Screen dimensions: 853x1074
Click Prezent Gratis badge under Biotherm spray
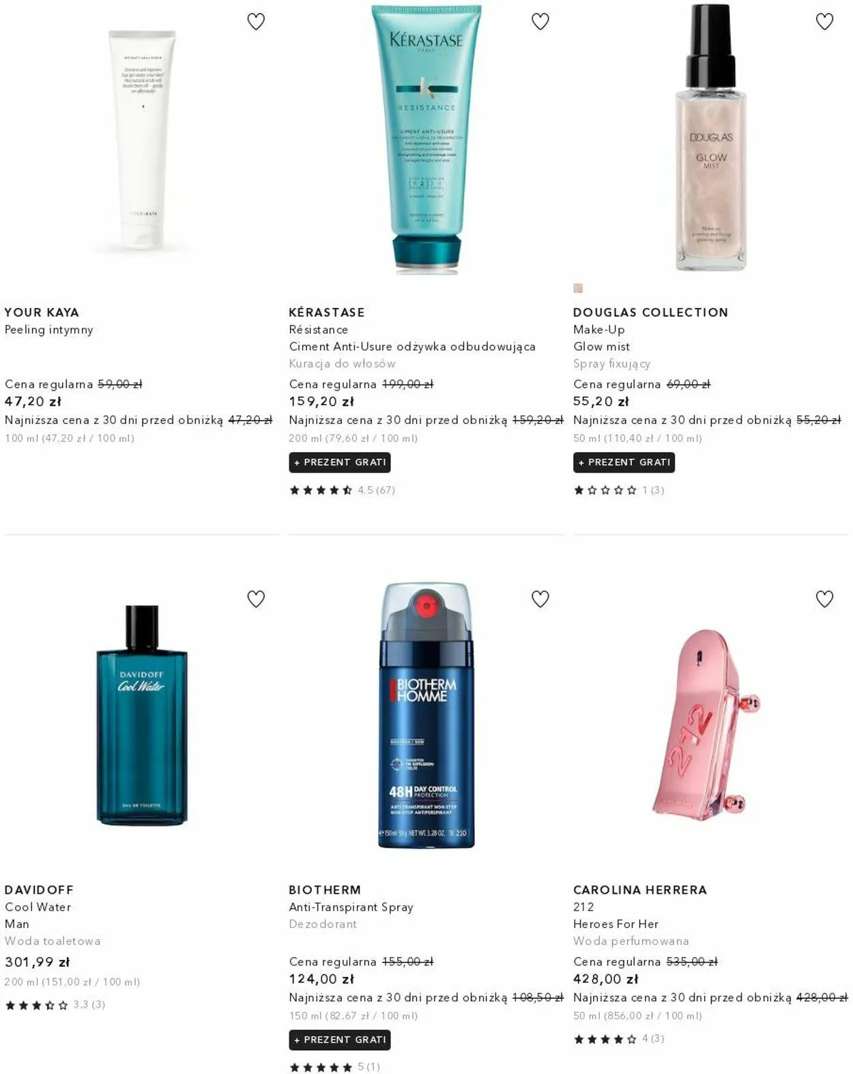tap(340, 1040)
